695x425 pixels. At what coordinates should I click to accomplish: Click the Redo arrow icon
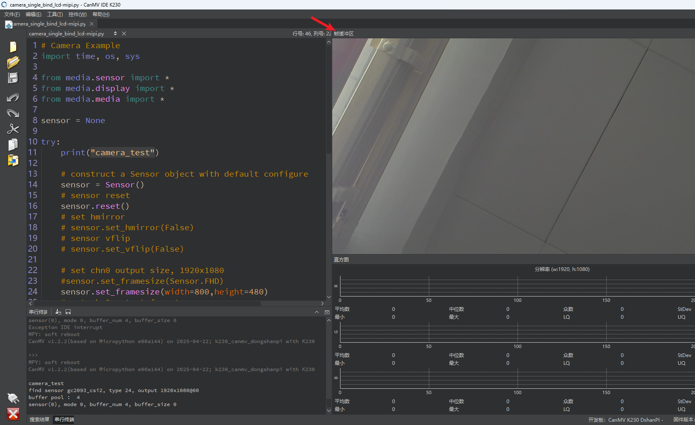point(13,113)
